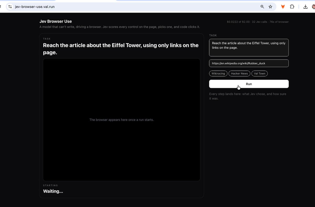Viewport: 315px width, 207px height.
Task: Start the task with the Run button
Action: click(249, 84)
